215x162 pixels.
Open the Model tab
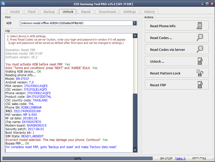click(x=15, y=12)
